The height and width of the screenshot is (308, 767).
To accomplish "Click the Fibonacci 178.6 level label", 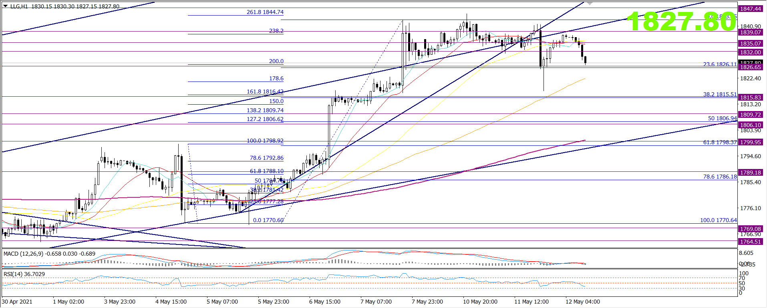I will pos(276,79).
